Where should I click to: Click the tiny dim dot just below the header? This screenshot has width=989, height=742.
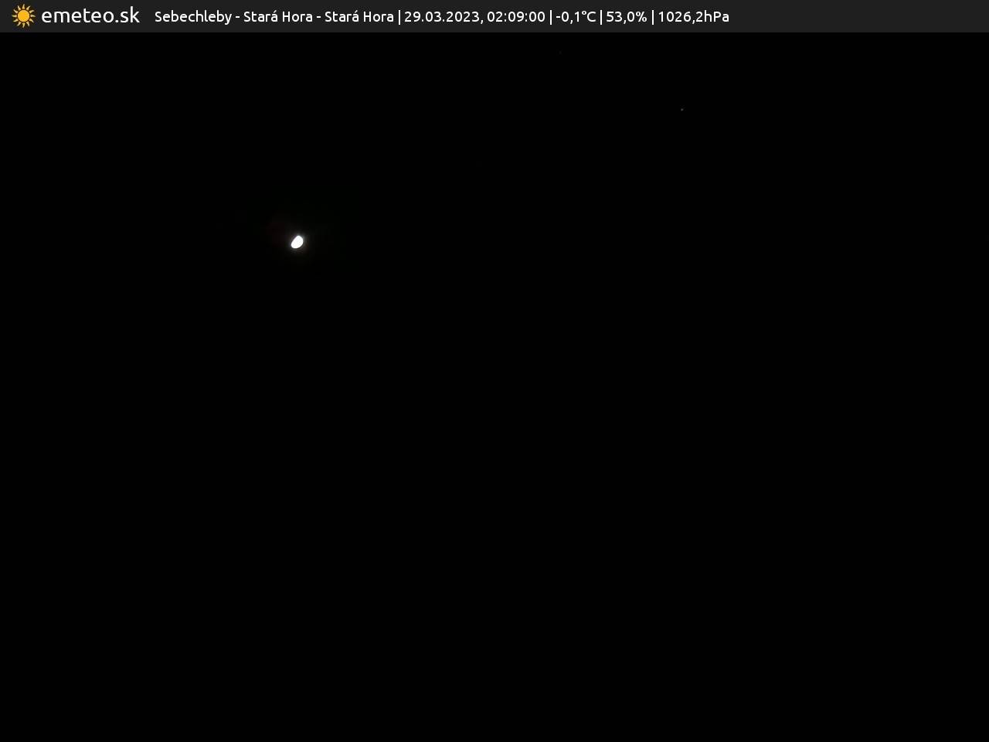560,53
